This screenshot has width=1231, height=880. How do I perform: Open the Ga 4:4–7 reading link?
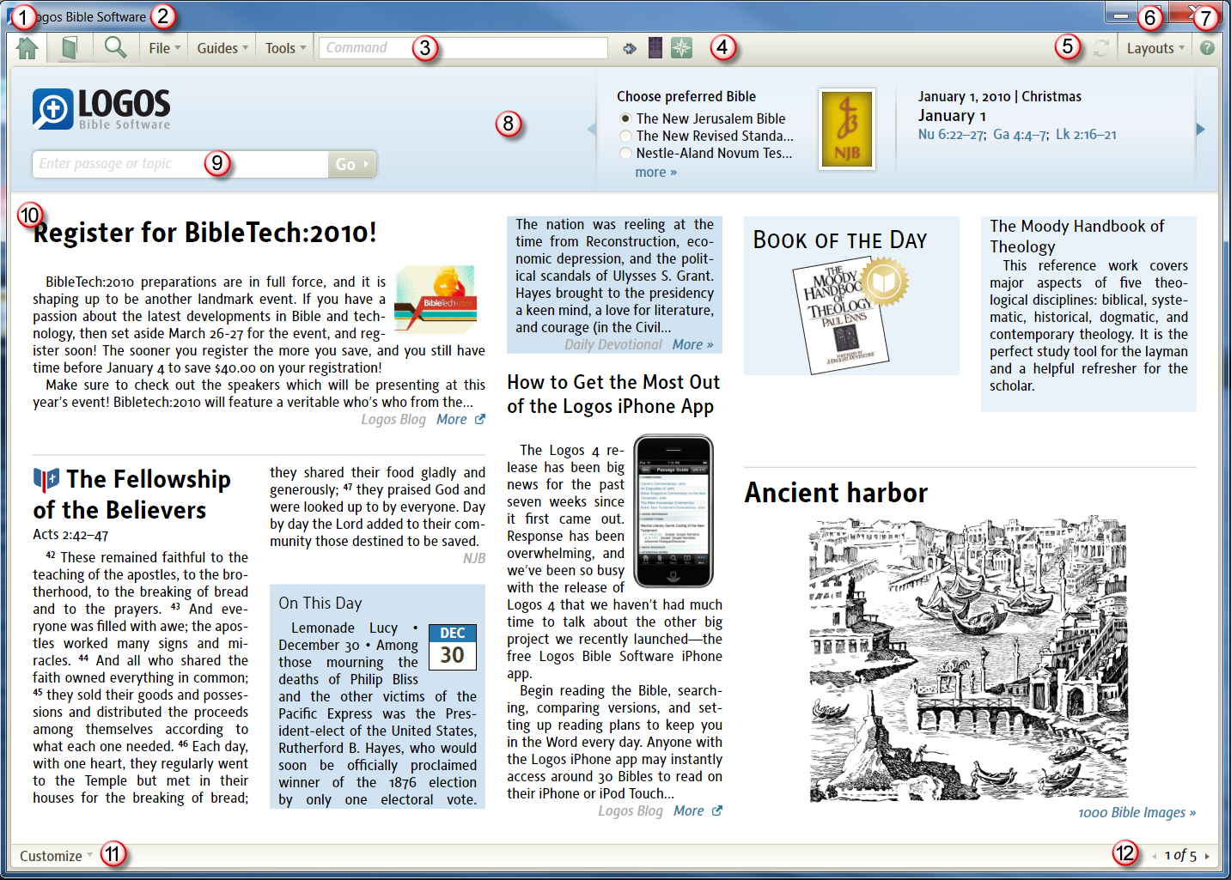click(1021, 134)
